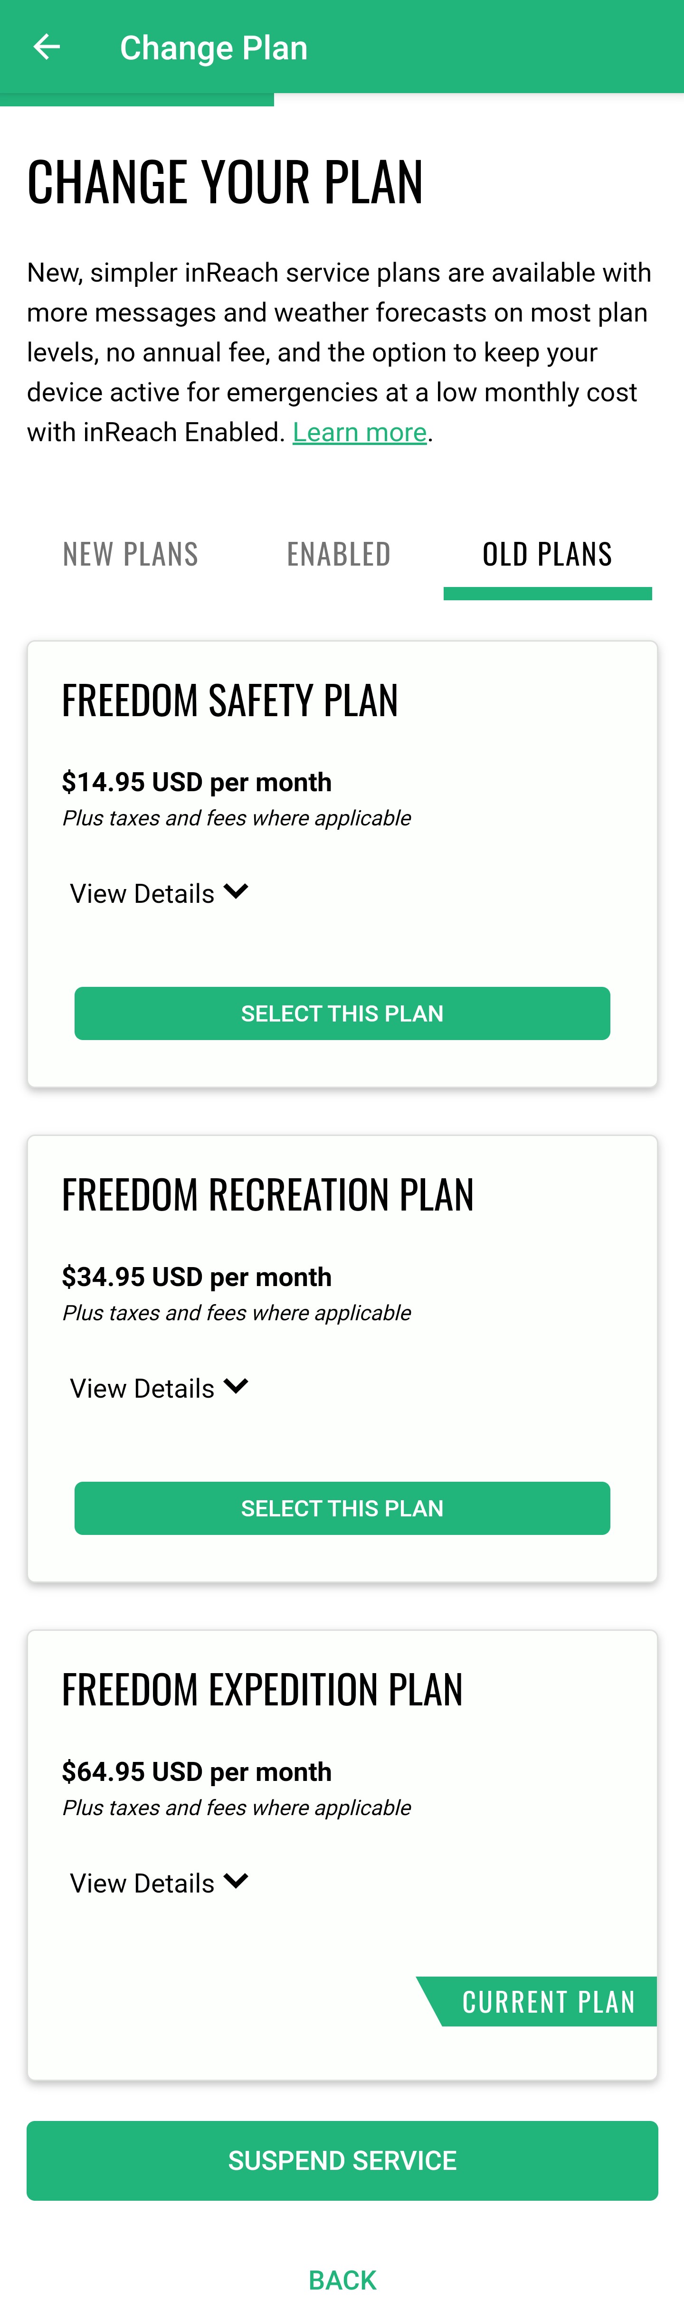Image resolution: width=684 pixels, height=2300 pixels.
Task: Open the Learn more link
Action: (x=360, y=432)
